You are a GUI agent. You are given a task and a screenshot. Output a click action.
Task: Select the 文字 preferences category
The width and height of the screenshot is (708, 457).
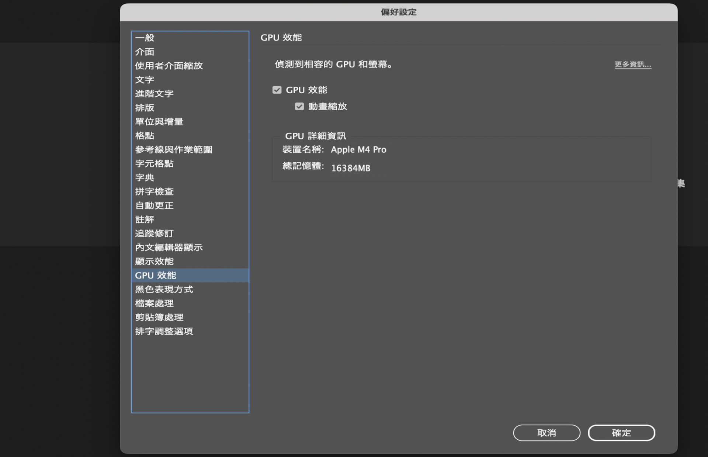[x=145, y=80]
